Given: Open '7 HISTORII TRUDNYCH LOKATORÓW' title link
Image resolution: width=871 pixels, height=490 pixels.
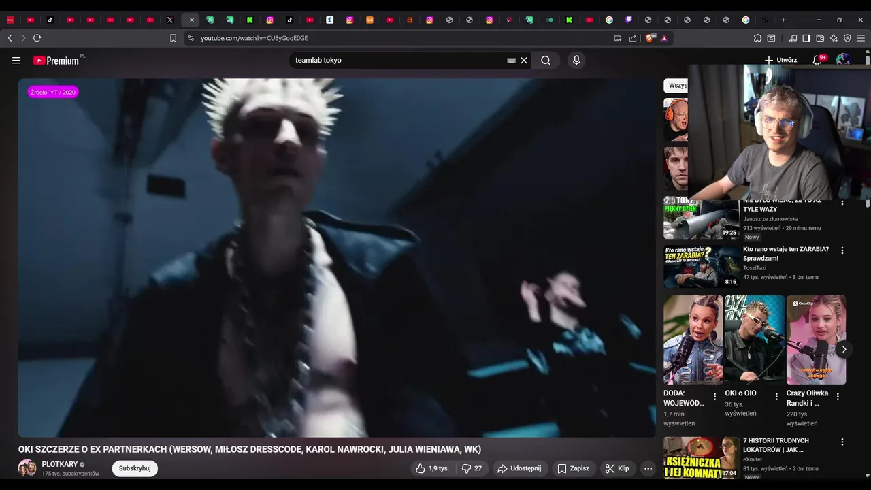Looking at the screenshot, I should pos(776,445).
